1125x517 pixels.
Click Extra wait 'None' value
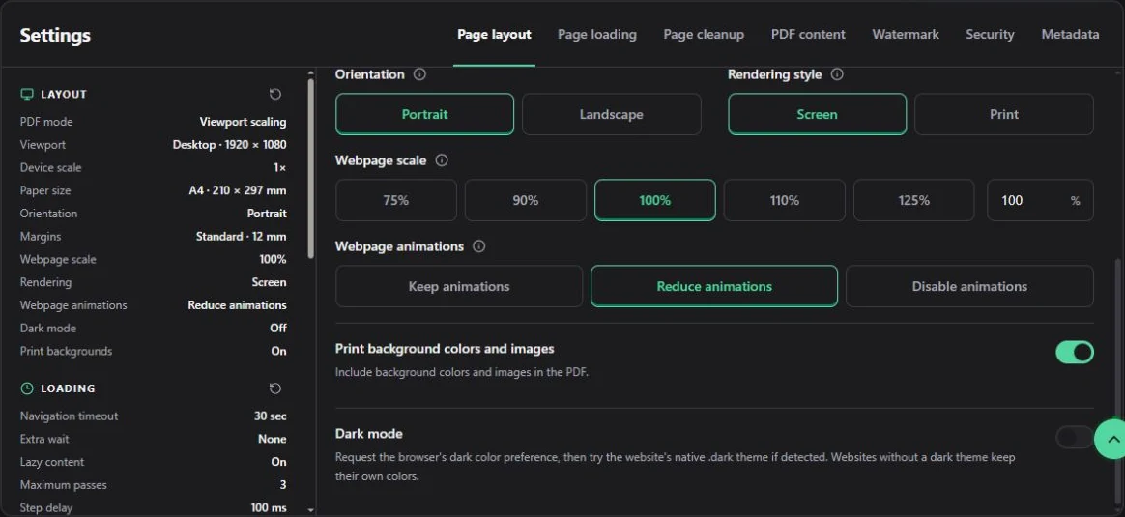tap(273, 440)
